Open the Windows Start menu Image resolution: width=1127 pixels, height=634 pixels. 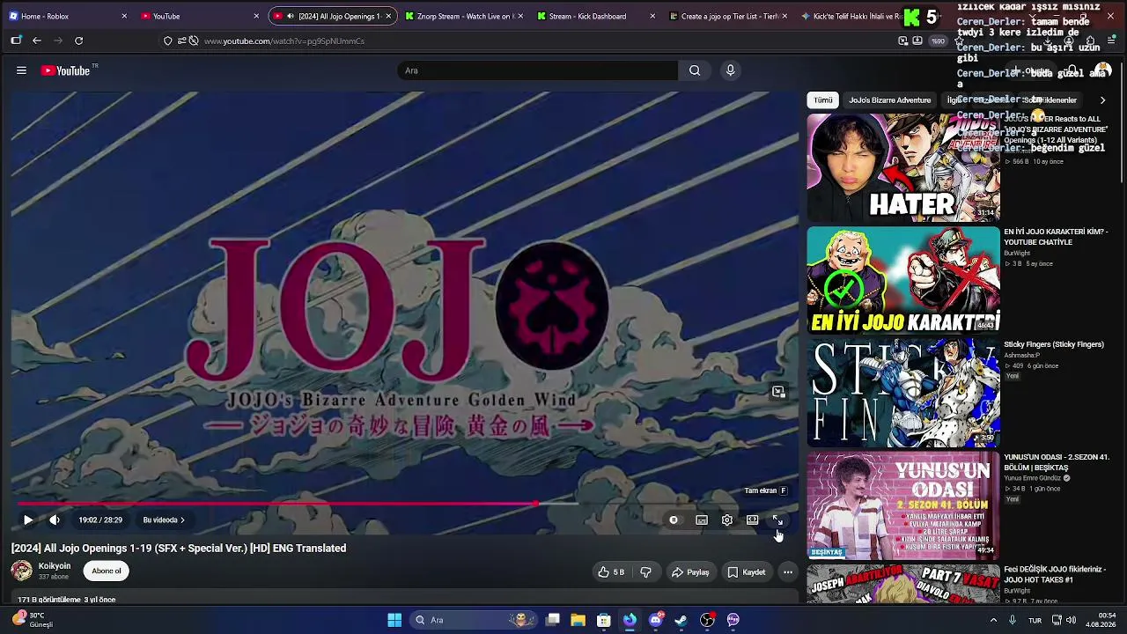pos(394,620)
